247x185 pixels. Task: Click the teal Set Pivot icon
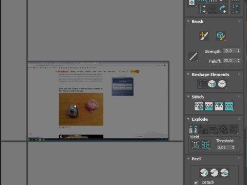192,3
